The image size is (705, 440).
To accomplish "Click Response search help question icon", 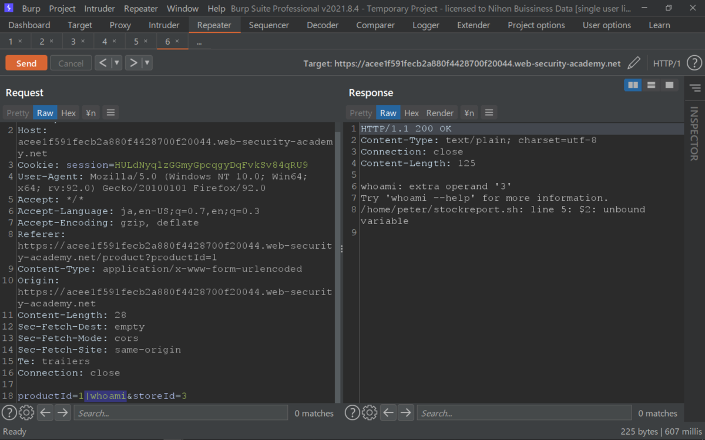I will point(352,412).
